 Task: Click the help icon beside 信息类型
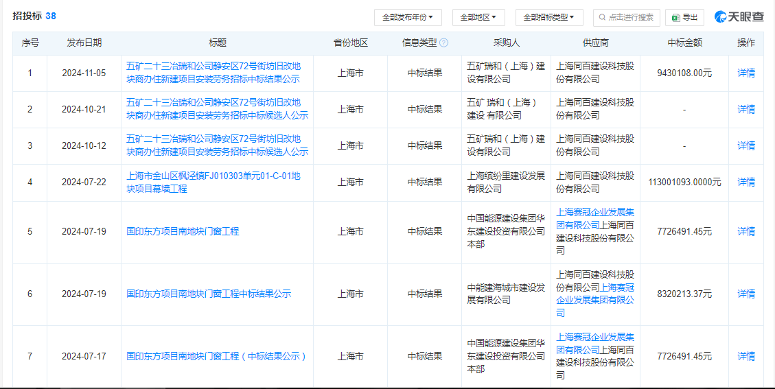pyautogui.click(x=444, y=43)
